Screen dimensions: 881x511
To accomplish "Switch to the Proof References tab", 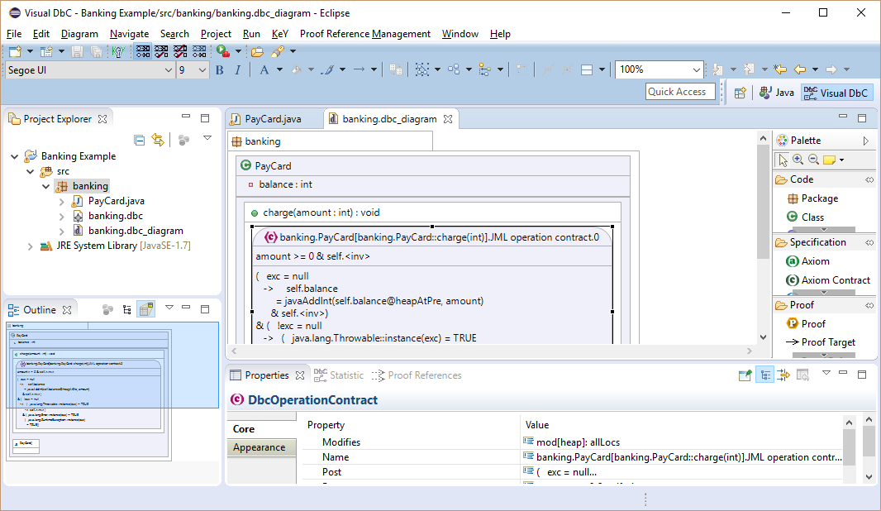I will click(x=417, y=375).
